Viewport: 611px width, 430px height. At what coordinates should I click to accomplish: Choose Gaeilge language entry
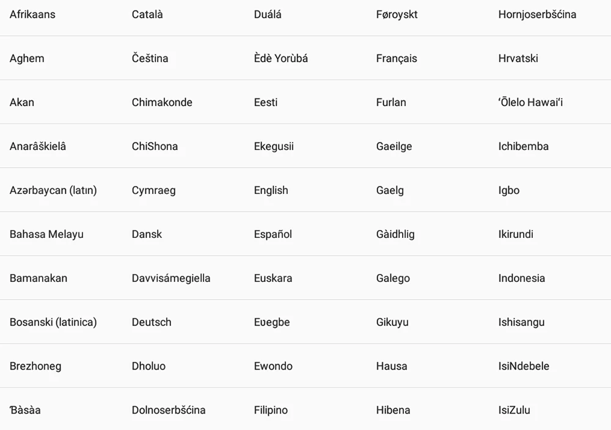pos(394,146)
